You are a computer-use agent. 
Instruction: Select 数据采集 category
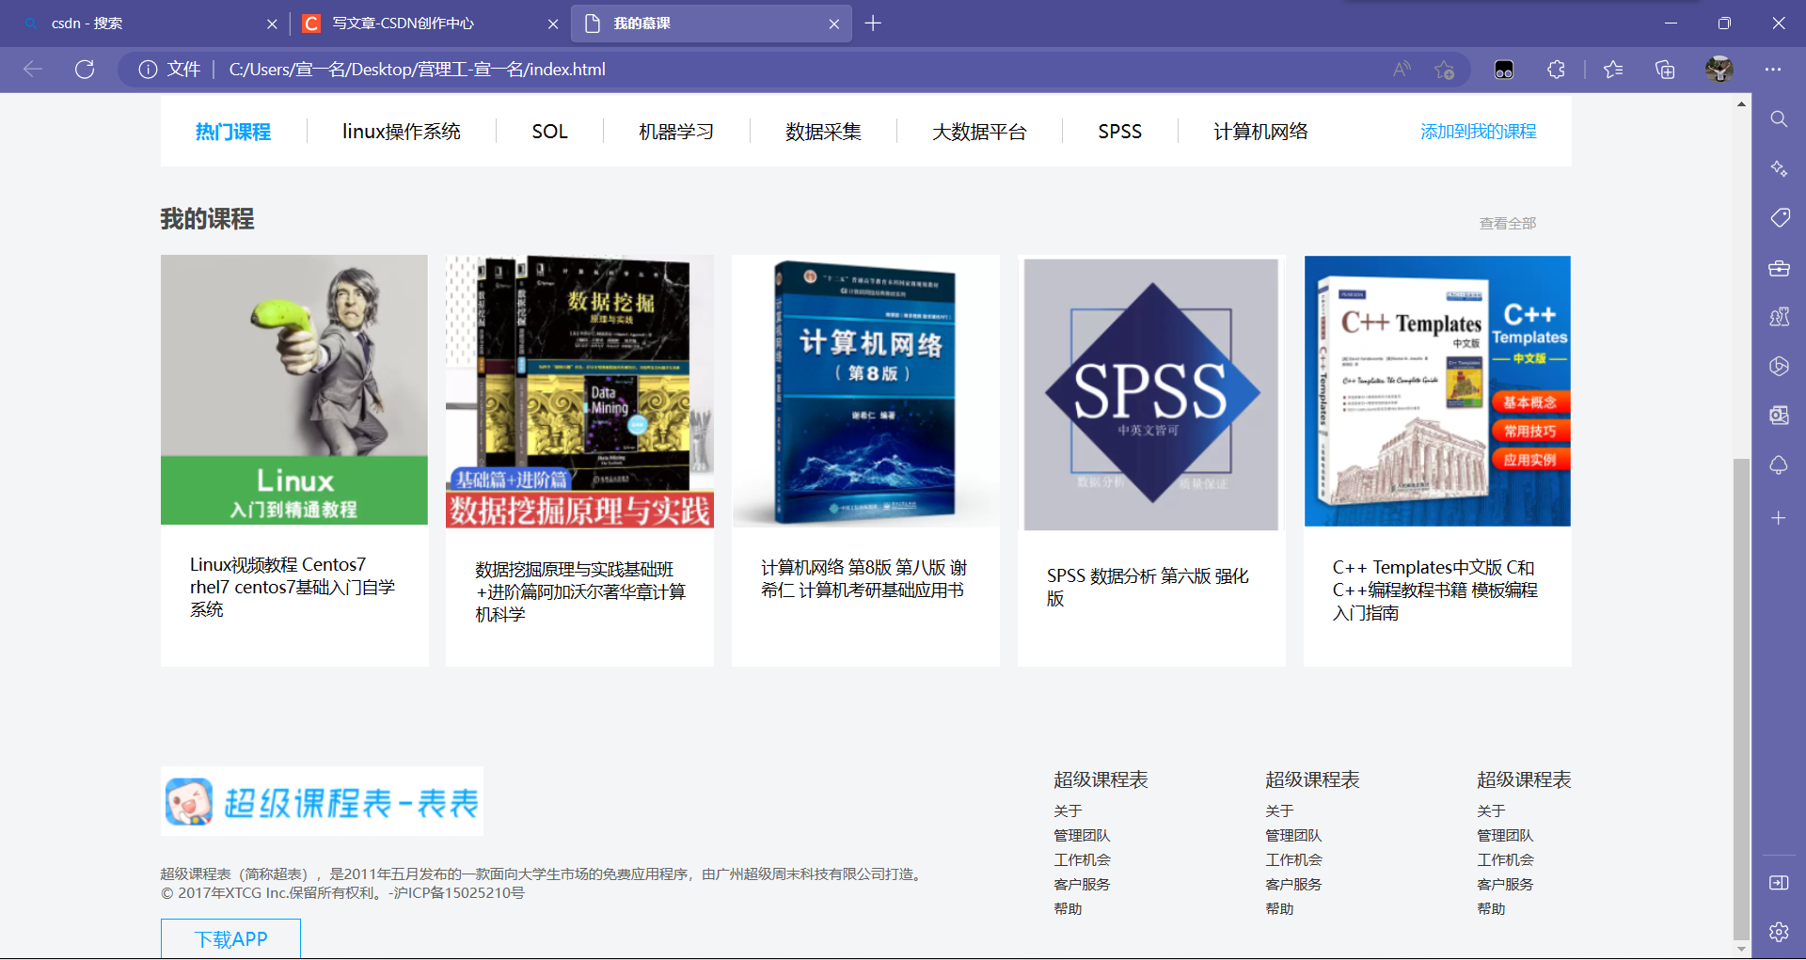(823, 132)
